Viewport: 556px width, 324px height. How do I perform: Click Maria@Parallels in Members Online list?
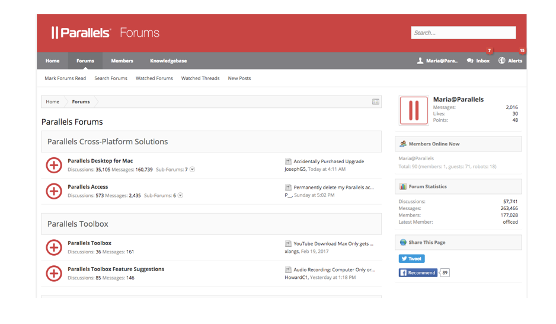[416, 158]
